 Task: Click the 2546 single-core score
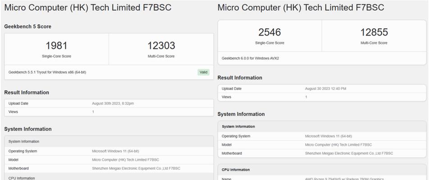[x=270, y=32]
